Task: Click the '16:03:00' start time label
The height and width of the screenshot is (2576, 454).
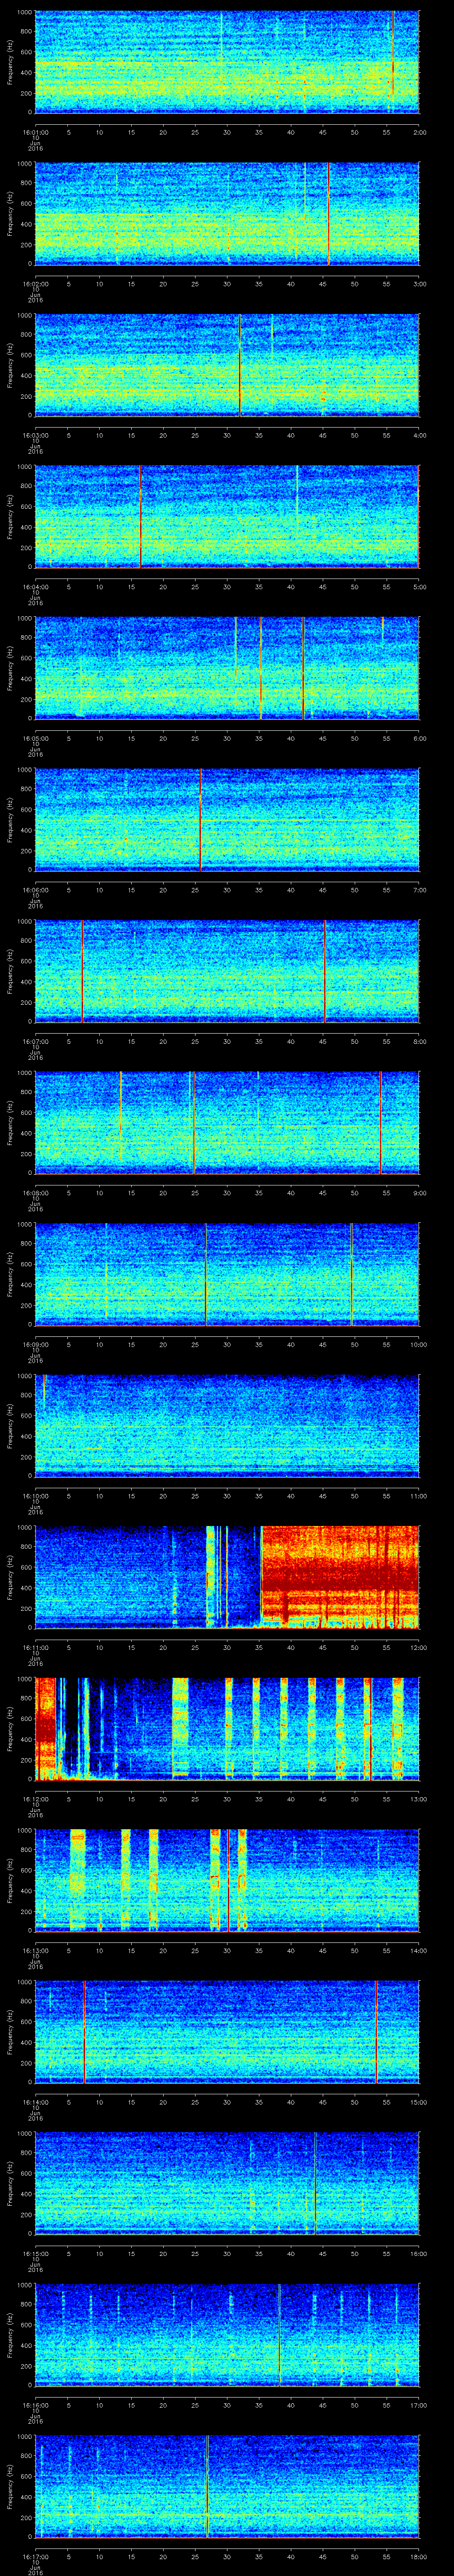Action: click(x=35, y=435)
